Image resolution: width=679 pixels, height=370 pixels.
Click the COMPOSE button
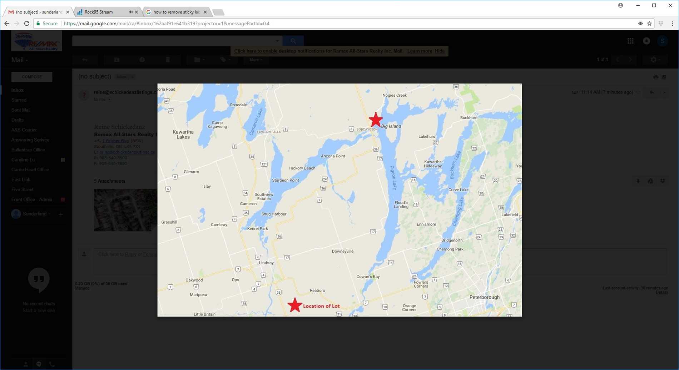(x=32, y=77)
